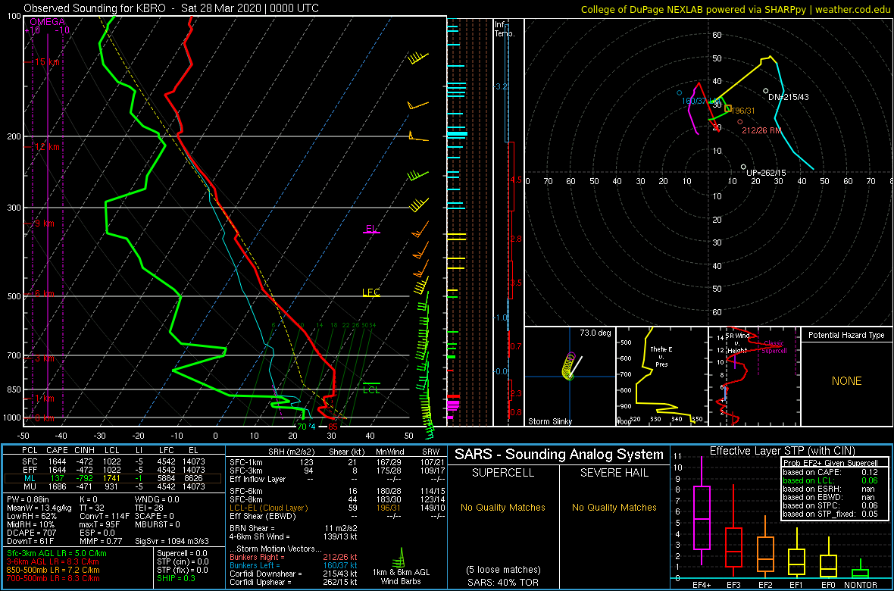This screenshot has height=591, width=894.
Task: Click Corfidi Downshear = 215/43 kt
Action: (x=292, y=574)
